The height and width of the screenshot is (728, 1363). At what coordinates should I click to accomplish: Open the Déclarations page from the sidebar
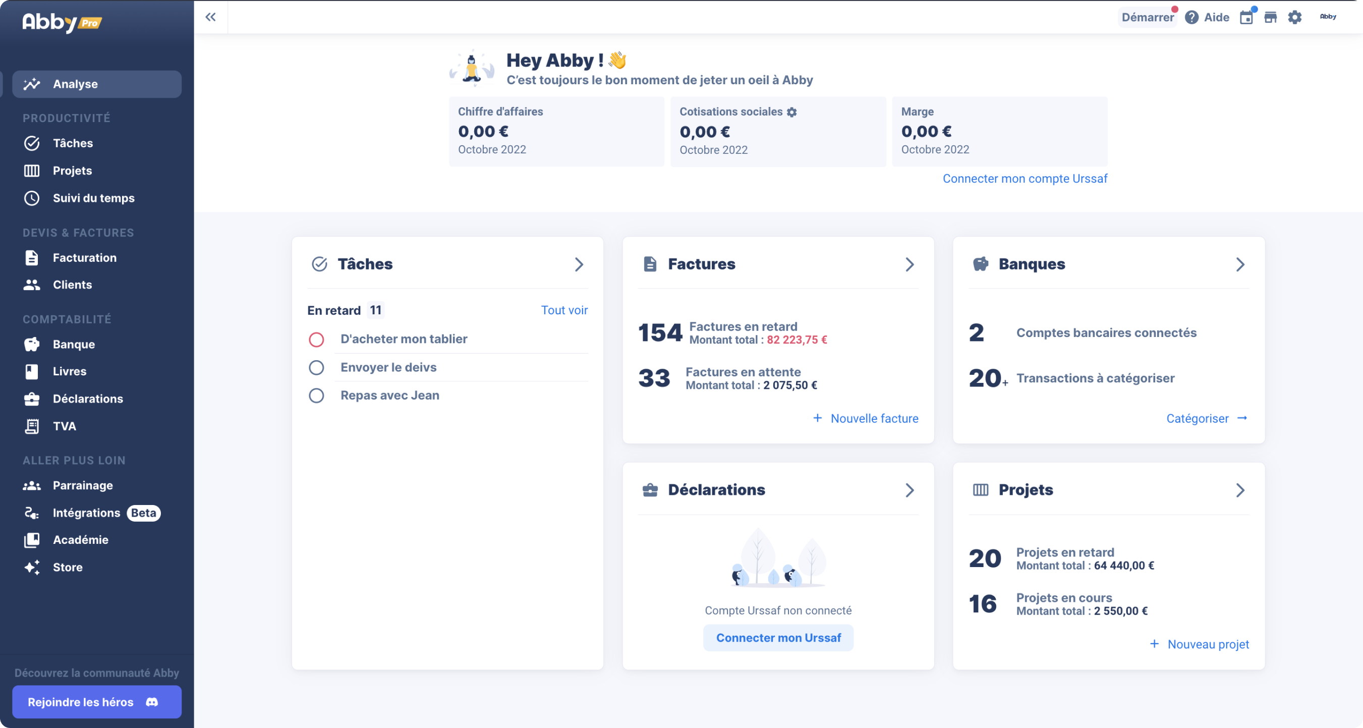[x=88, y=399]
